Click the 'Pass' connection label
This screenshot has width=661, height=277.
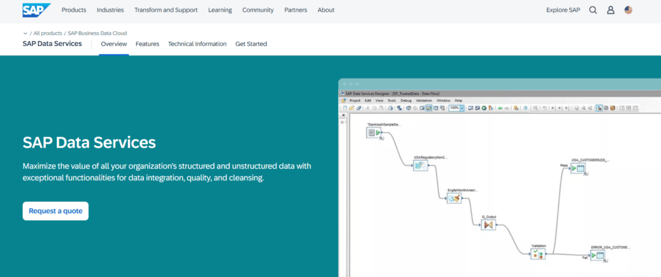click(x=564, y=166)
